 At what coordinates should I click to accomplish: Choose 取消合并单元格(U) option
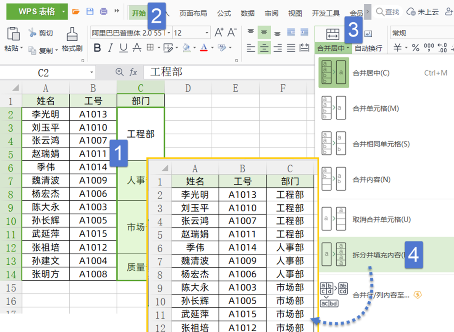click(x=385, y=219)
